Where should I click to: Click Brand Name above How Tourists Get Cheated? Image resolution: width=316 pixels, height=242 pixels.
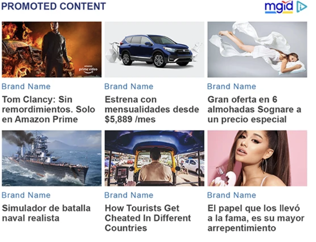point(129,195)
